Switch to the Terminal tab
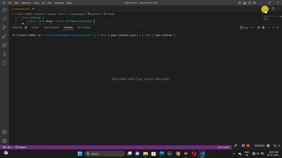This screenshot has width=282, height=158. click(x=68, y=27)
